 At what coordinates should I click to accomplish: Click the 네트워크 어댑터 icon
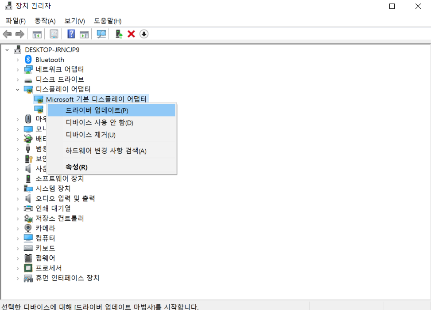pyautogui.click(x=28, y=69)
